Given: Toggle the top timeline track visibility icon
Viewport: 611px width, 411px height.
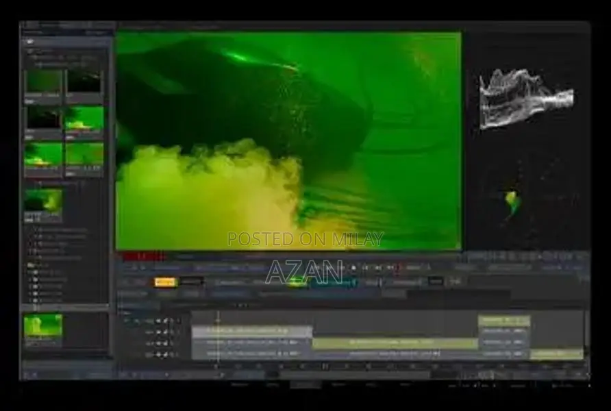Looking at the screenshot, I should [157, 321].
